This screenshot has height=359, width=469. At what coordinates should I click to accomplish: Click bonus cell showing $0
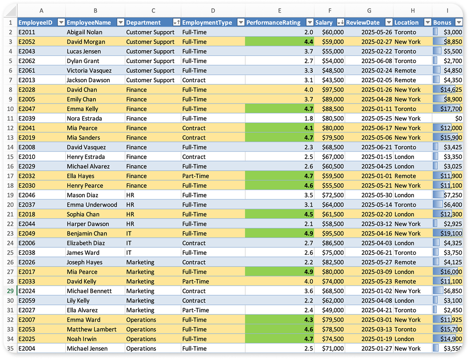tap(447, 118)
